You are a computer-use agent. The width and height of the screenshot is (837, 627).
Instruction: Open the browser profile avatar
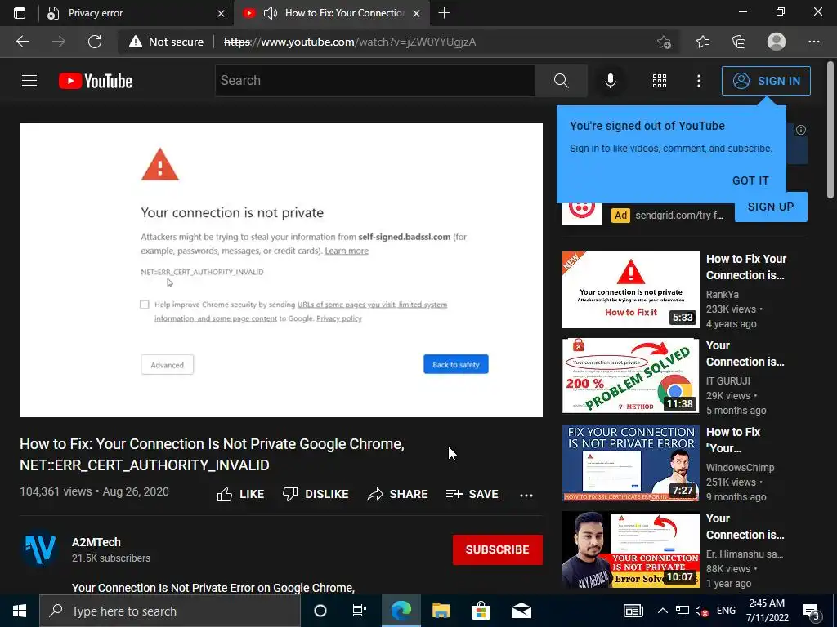(x=777, y=42)
